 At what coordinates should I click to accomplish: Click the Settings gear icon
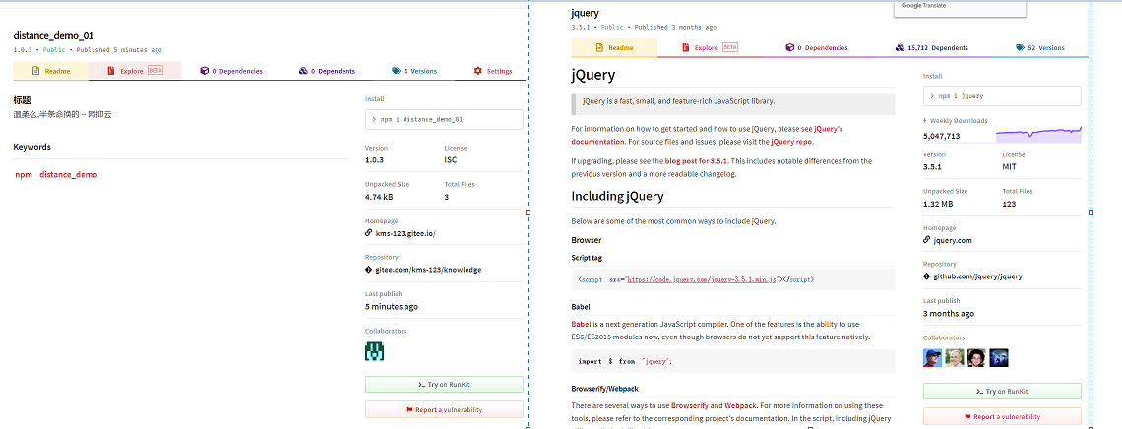pyautogui.click(x=478, y=71)
